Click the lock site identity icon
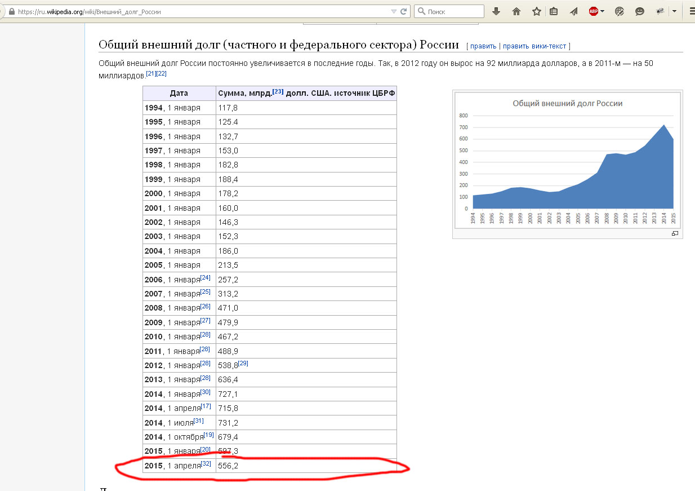 [x=11, y=11]
